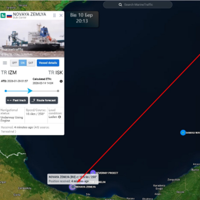
Task: Click the NOVAYA ZEMLYA ship marker on map
Action: coord(73,187)
